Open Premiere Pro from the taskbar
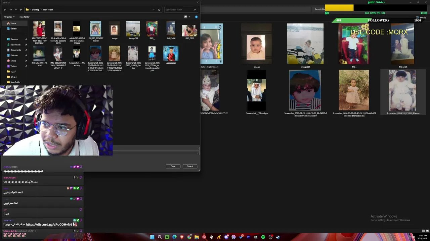Screen dimensions: 430x241 pyautogui.click(x=248, y=237)
